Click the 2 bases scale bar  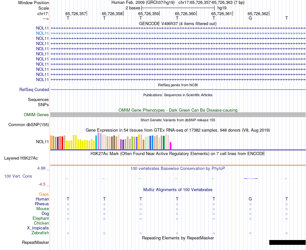[x=178, y=8]
